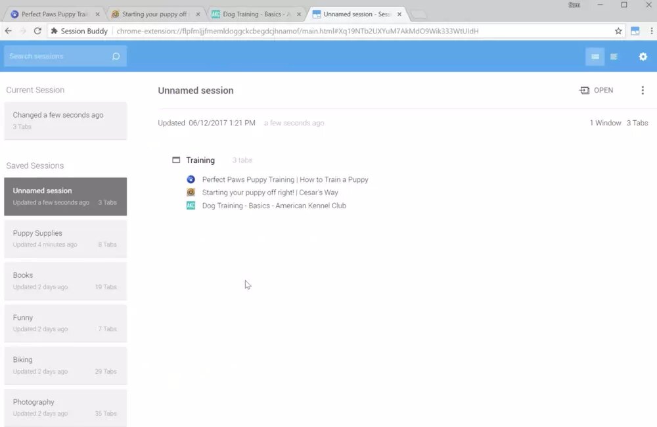Click the Perfect Paws favicon in list

191,179
